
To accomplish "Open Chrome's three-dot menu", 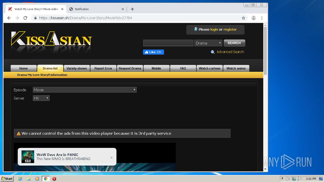I will click(x=262, y=18).
